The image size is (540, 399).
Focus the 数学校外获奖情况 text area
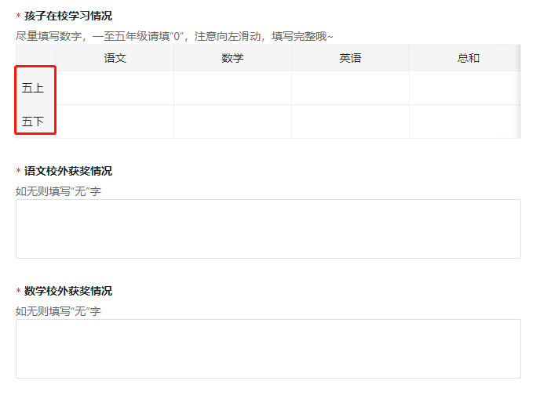pyautogui.click(x=268, y=349)
